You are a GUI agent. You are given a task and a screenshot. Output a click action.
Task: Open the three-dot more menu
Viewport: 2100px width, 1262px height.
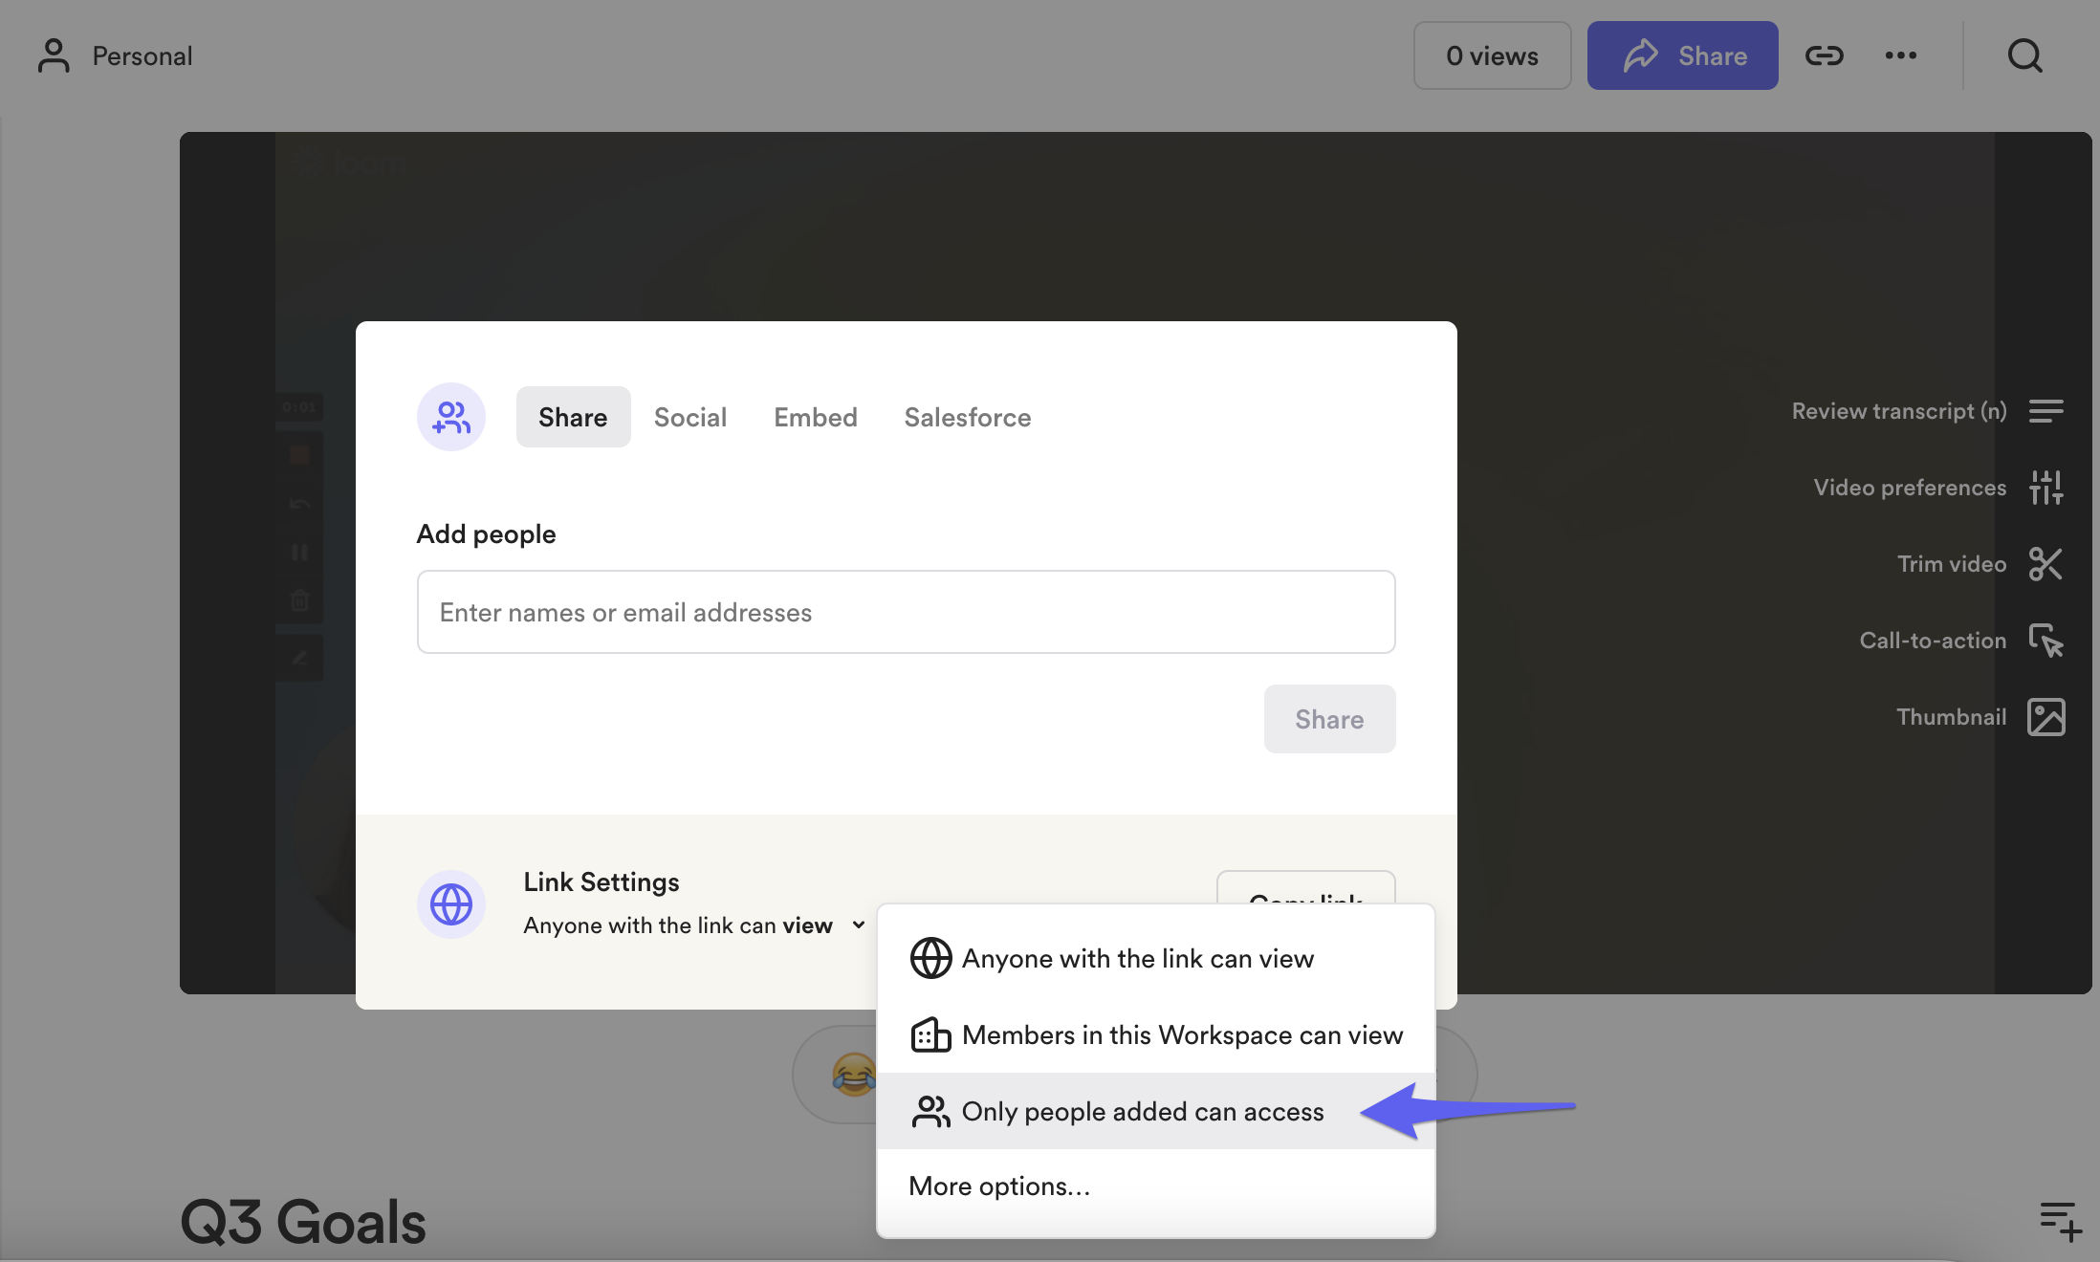tap(1900, 55)
